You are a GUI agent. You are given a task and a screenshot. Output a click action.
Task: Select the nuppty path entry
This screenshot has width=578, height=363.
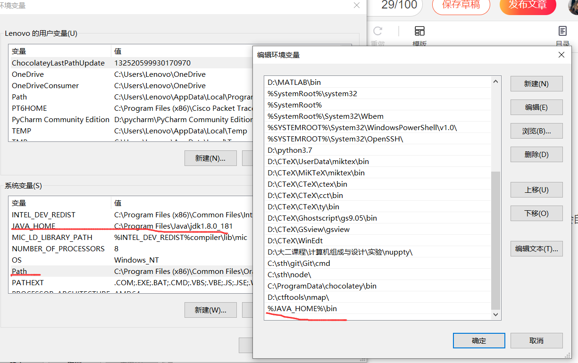pos(378,252)
